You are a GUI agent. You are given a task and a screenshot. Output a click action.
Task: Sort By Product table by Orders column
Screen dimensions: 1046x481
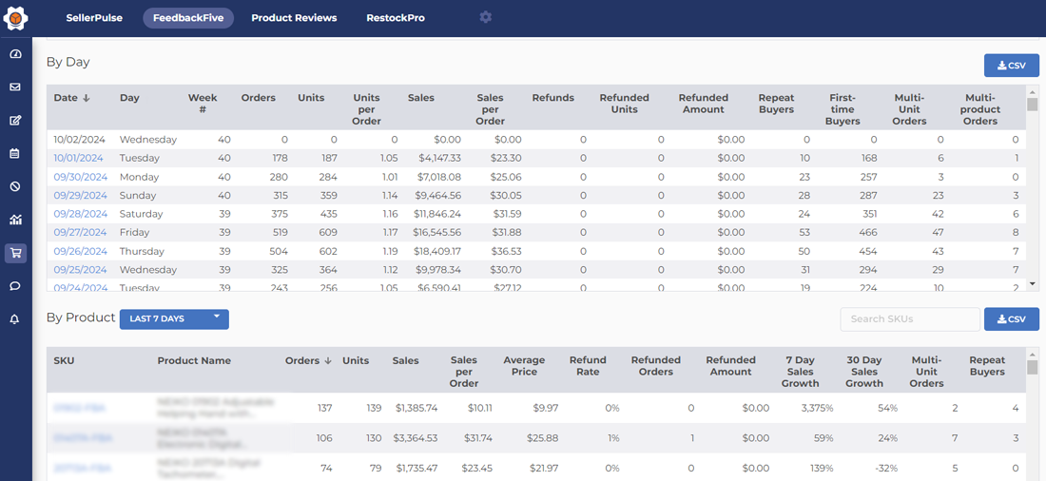[x=308, y=360]
